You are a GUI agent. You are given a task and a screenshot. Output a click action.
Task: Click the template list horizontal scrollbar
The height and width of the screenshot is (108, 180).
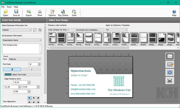coord(89,48)
